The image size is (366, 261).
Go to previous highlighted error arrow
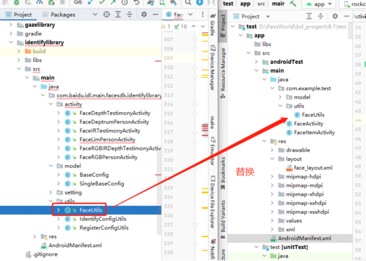(x=193, y=26)
